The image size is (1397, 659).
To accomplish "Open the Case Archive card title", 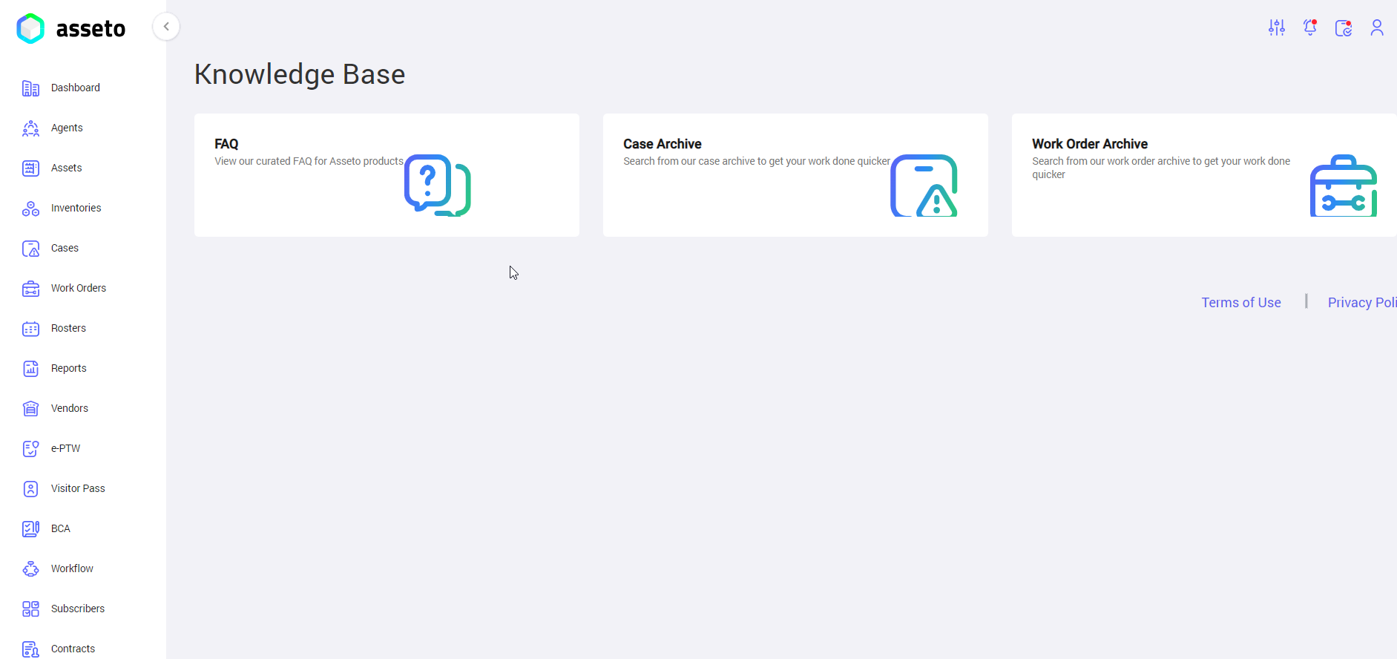I will (x=663, y=144).
